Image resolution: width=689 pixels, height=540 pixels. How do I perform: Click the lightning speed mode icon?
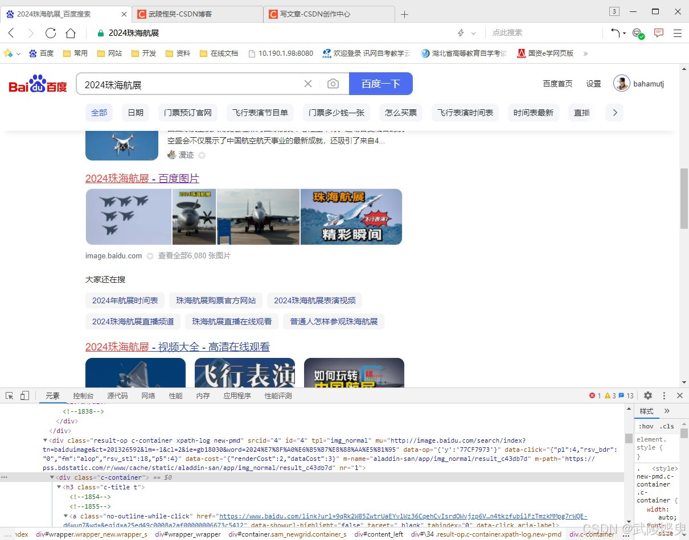click(x=461, y=33)
